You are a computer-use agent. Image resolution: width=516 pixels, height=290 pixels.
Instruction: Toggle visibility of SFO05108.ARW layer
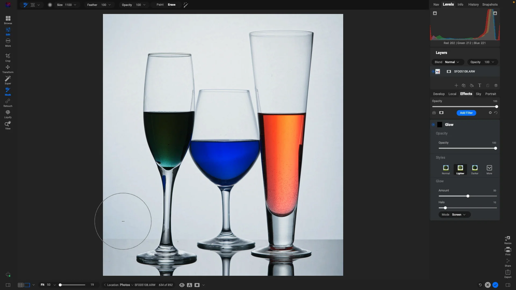point(433,71)
